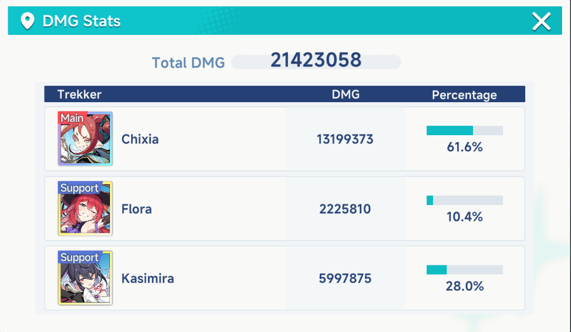Click the Total DMG value 21423058

click(315, 60)
